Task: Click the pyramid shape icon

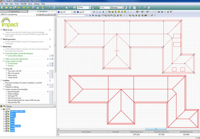Action: 116,12
